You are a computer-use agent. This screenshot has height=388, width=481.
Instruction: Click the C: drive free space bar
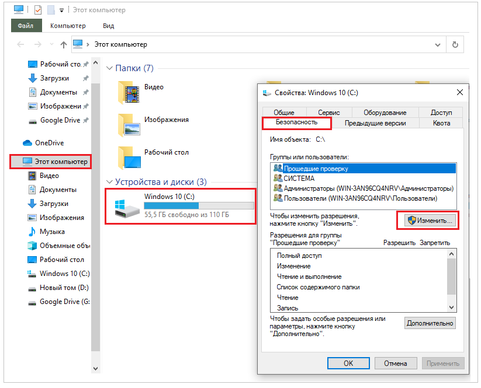tap(199, 205)
